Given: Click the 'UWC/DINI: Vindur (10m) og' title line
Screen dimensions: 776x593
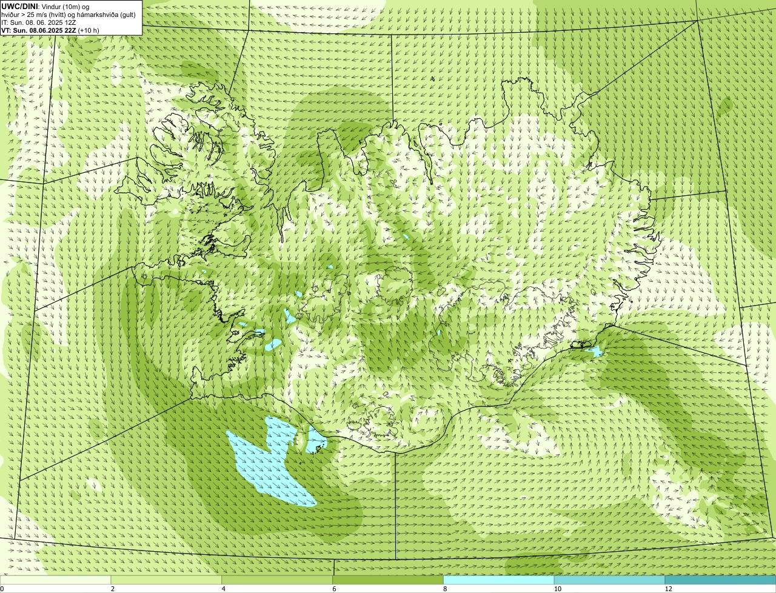Looking at the screenshot, I should (45, 6).
